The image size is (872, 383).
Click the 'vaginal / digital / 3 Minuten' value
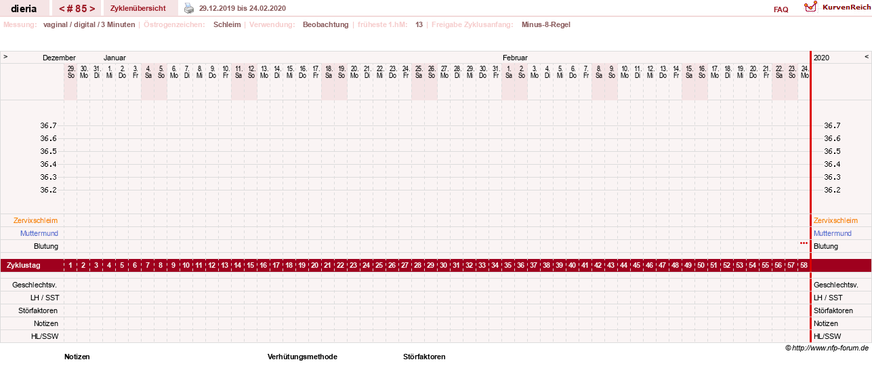pyautogui.click(x=89, y=24)
